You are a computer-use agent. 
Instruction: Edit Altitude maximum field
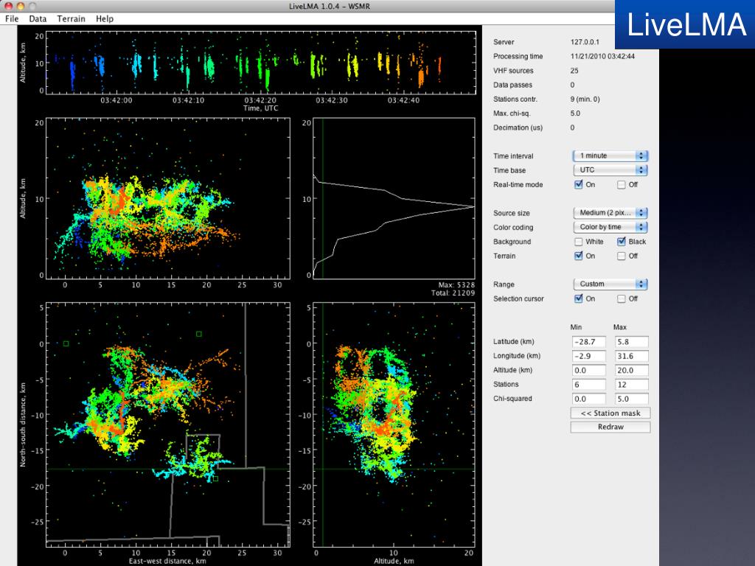632,370
